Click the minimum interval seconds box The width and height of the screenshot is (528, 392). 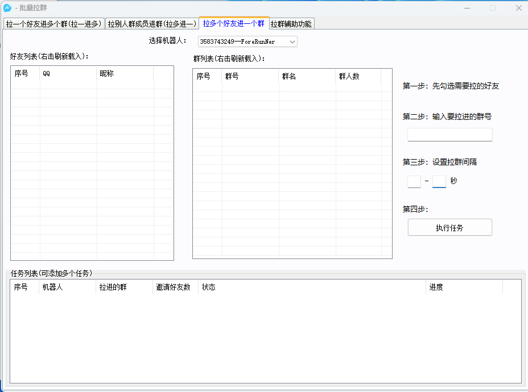coord(414,181)
